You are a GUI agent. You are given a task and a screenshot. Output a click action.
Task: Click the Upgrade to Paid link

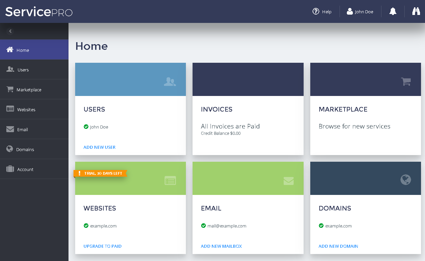click(102, 246)
